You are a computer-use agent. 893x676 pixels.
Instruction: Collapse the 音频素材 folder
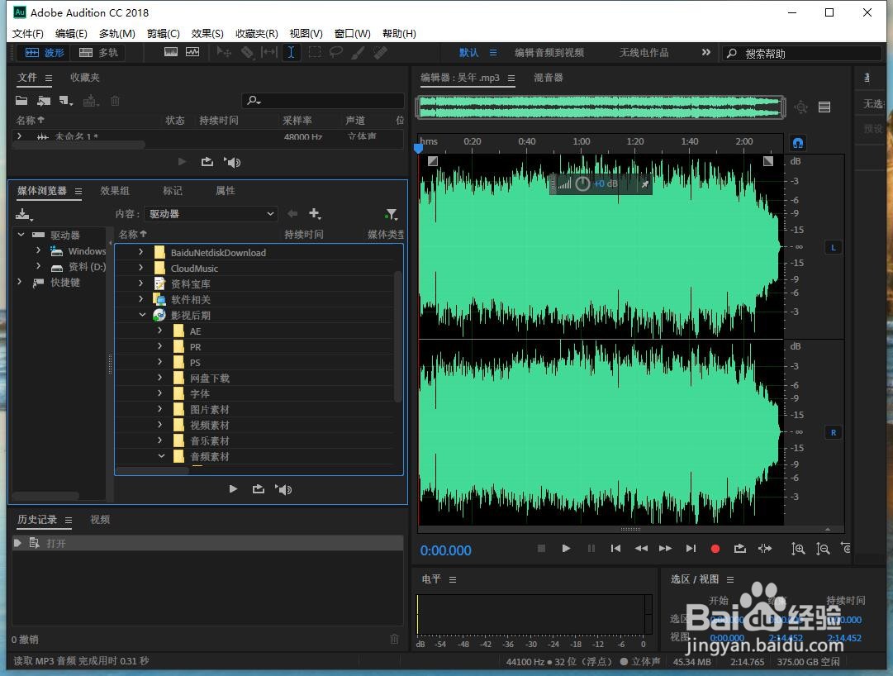[161, 456]
